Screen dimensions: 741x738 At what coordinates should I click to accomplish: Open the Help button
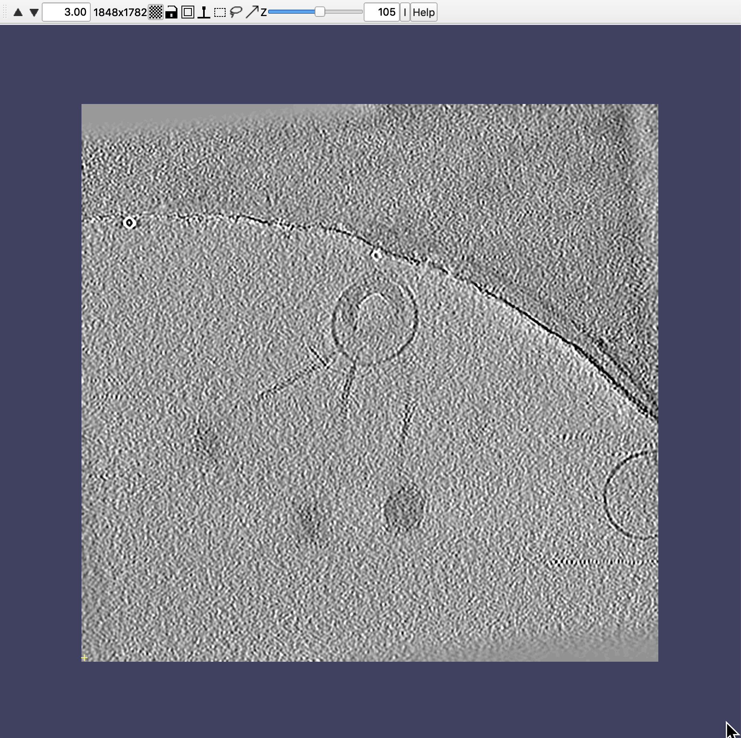tap(423, 12)
